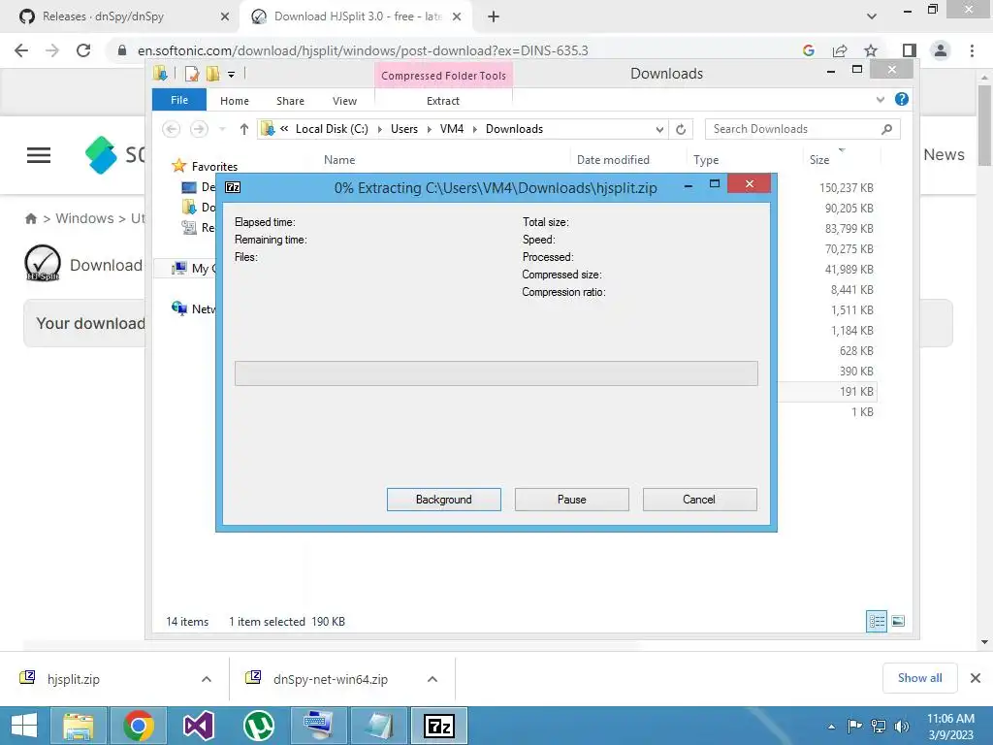Click Windows breadcrumb link on Softonic
This screenshot has height=745, width=993.
click(x=84, y=218)
